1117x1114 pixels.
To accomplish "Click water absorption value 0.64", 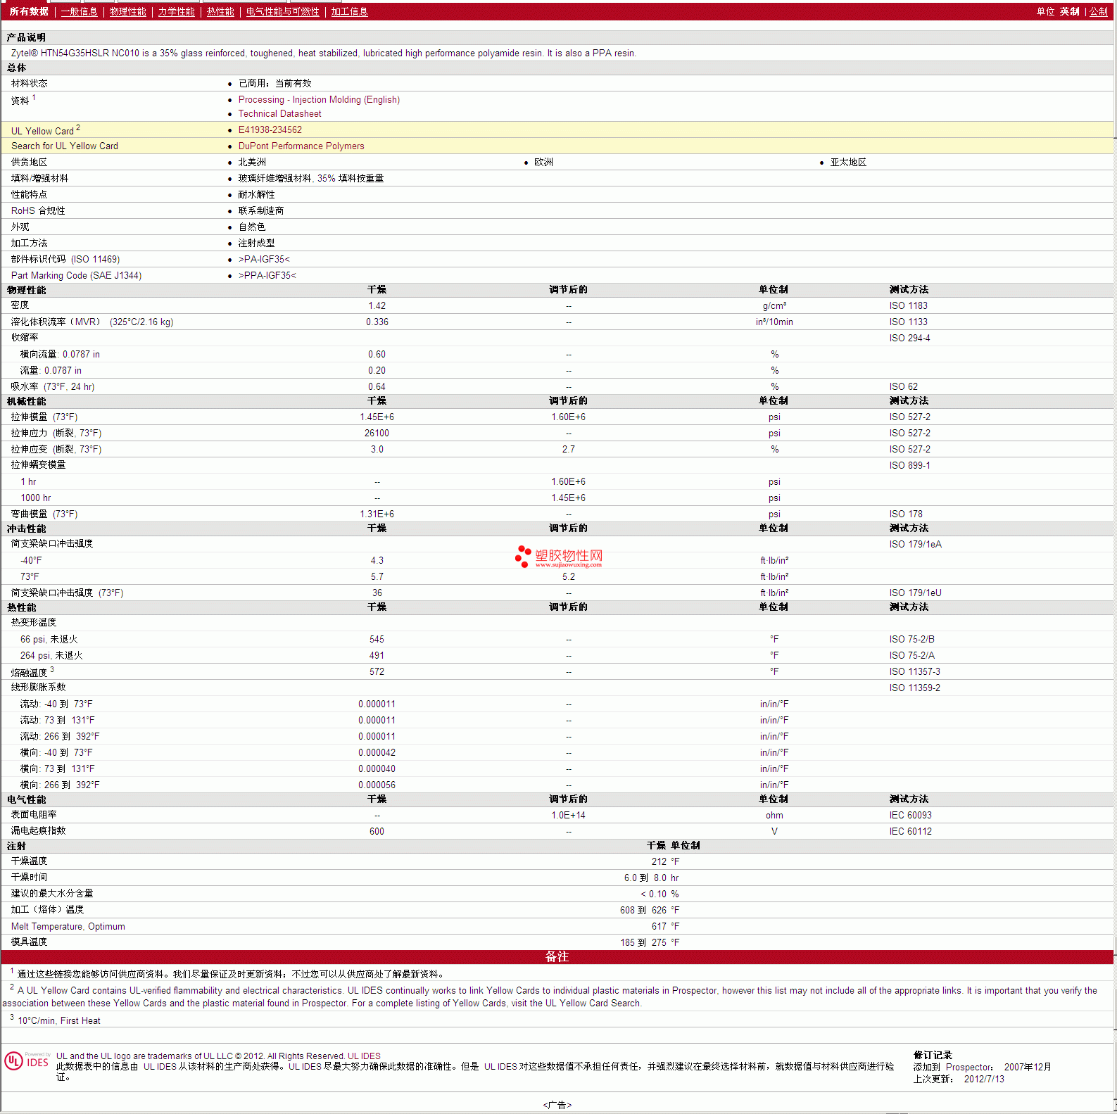I will point(377,387).
